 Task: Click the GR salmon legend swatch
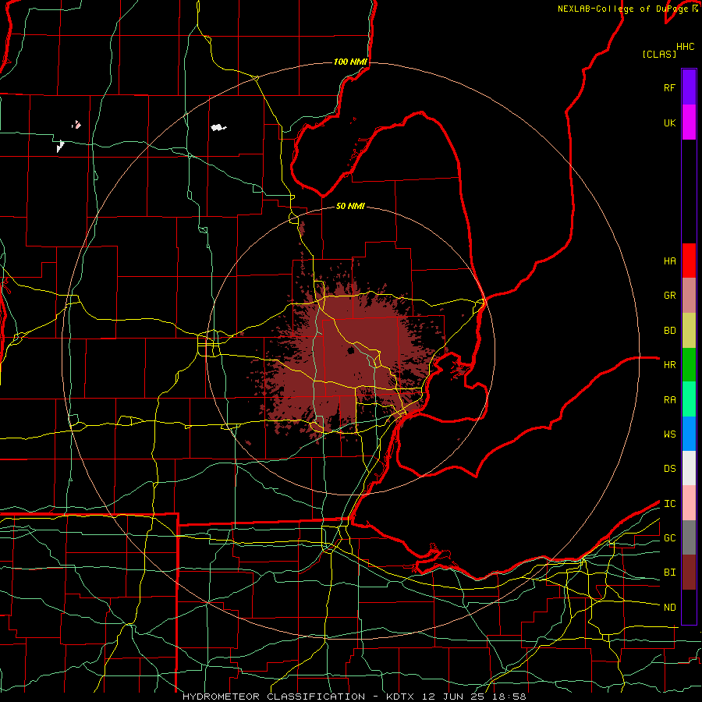(689, 296)
